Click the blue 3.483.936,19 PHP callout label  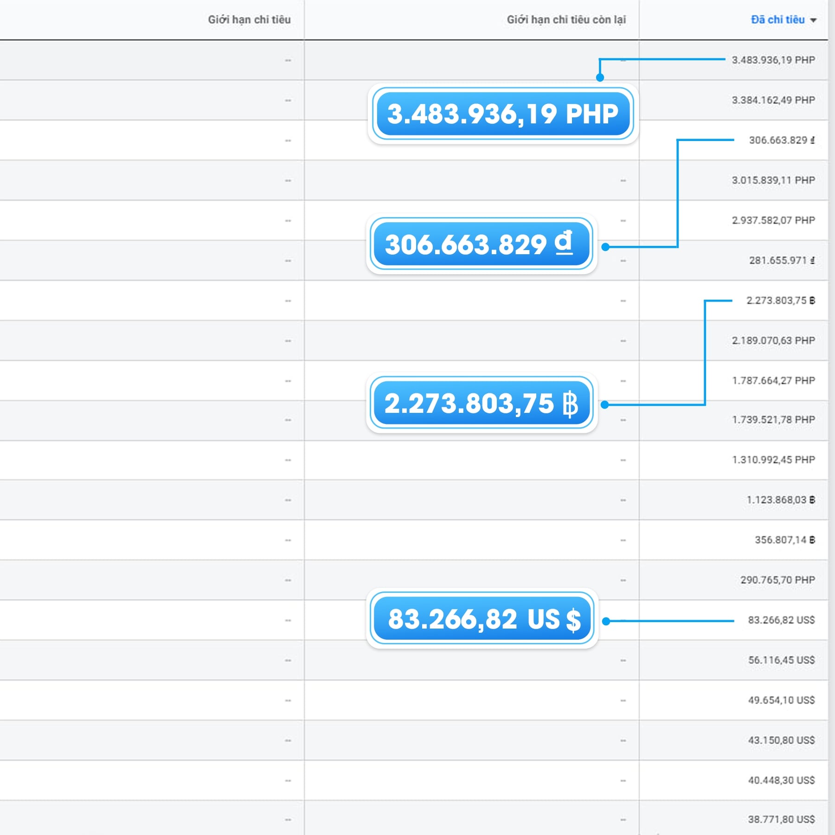tap(502, 114)
